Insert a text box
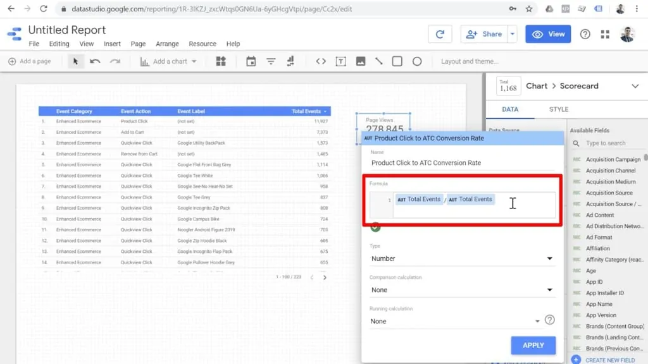648x364 pixels. click(x=342, y=61)
